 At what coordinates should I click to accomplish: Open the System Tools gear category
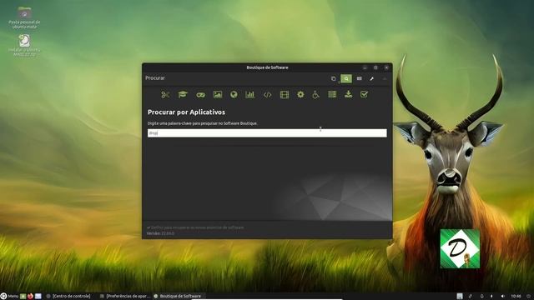(x=300, y=94)
